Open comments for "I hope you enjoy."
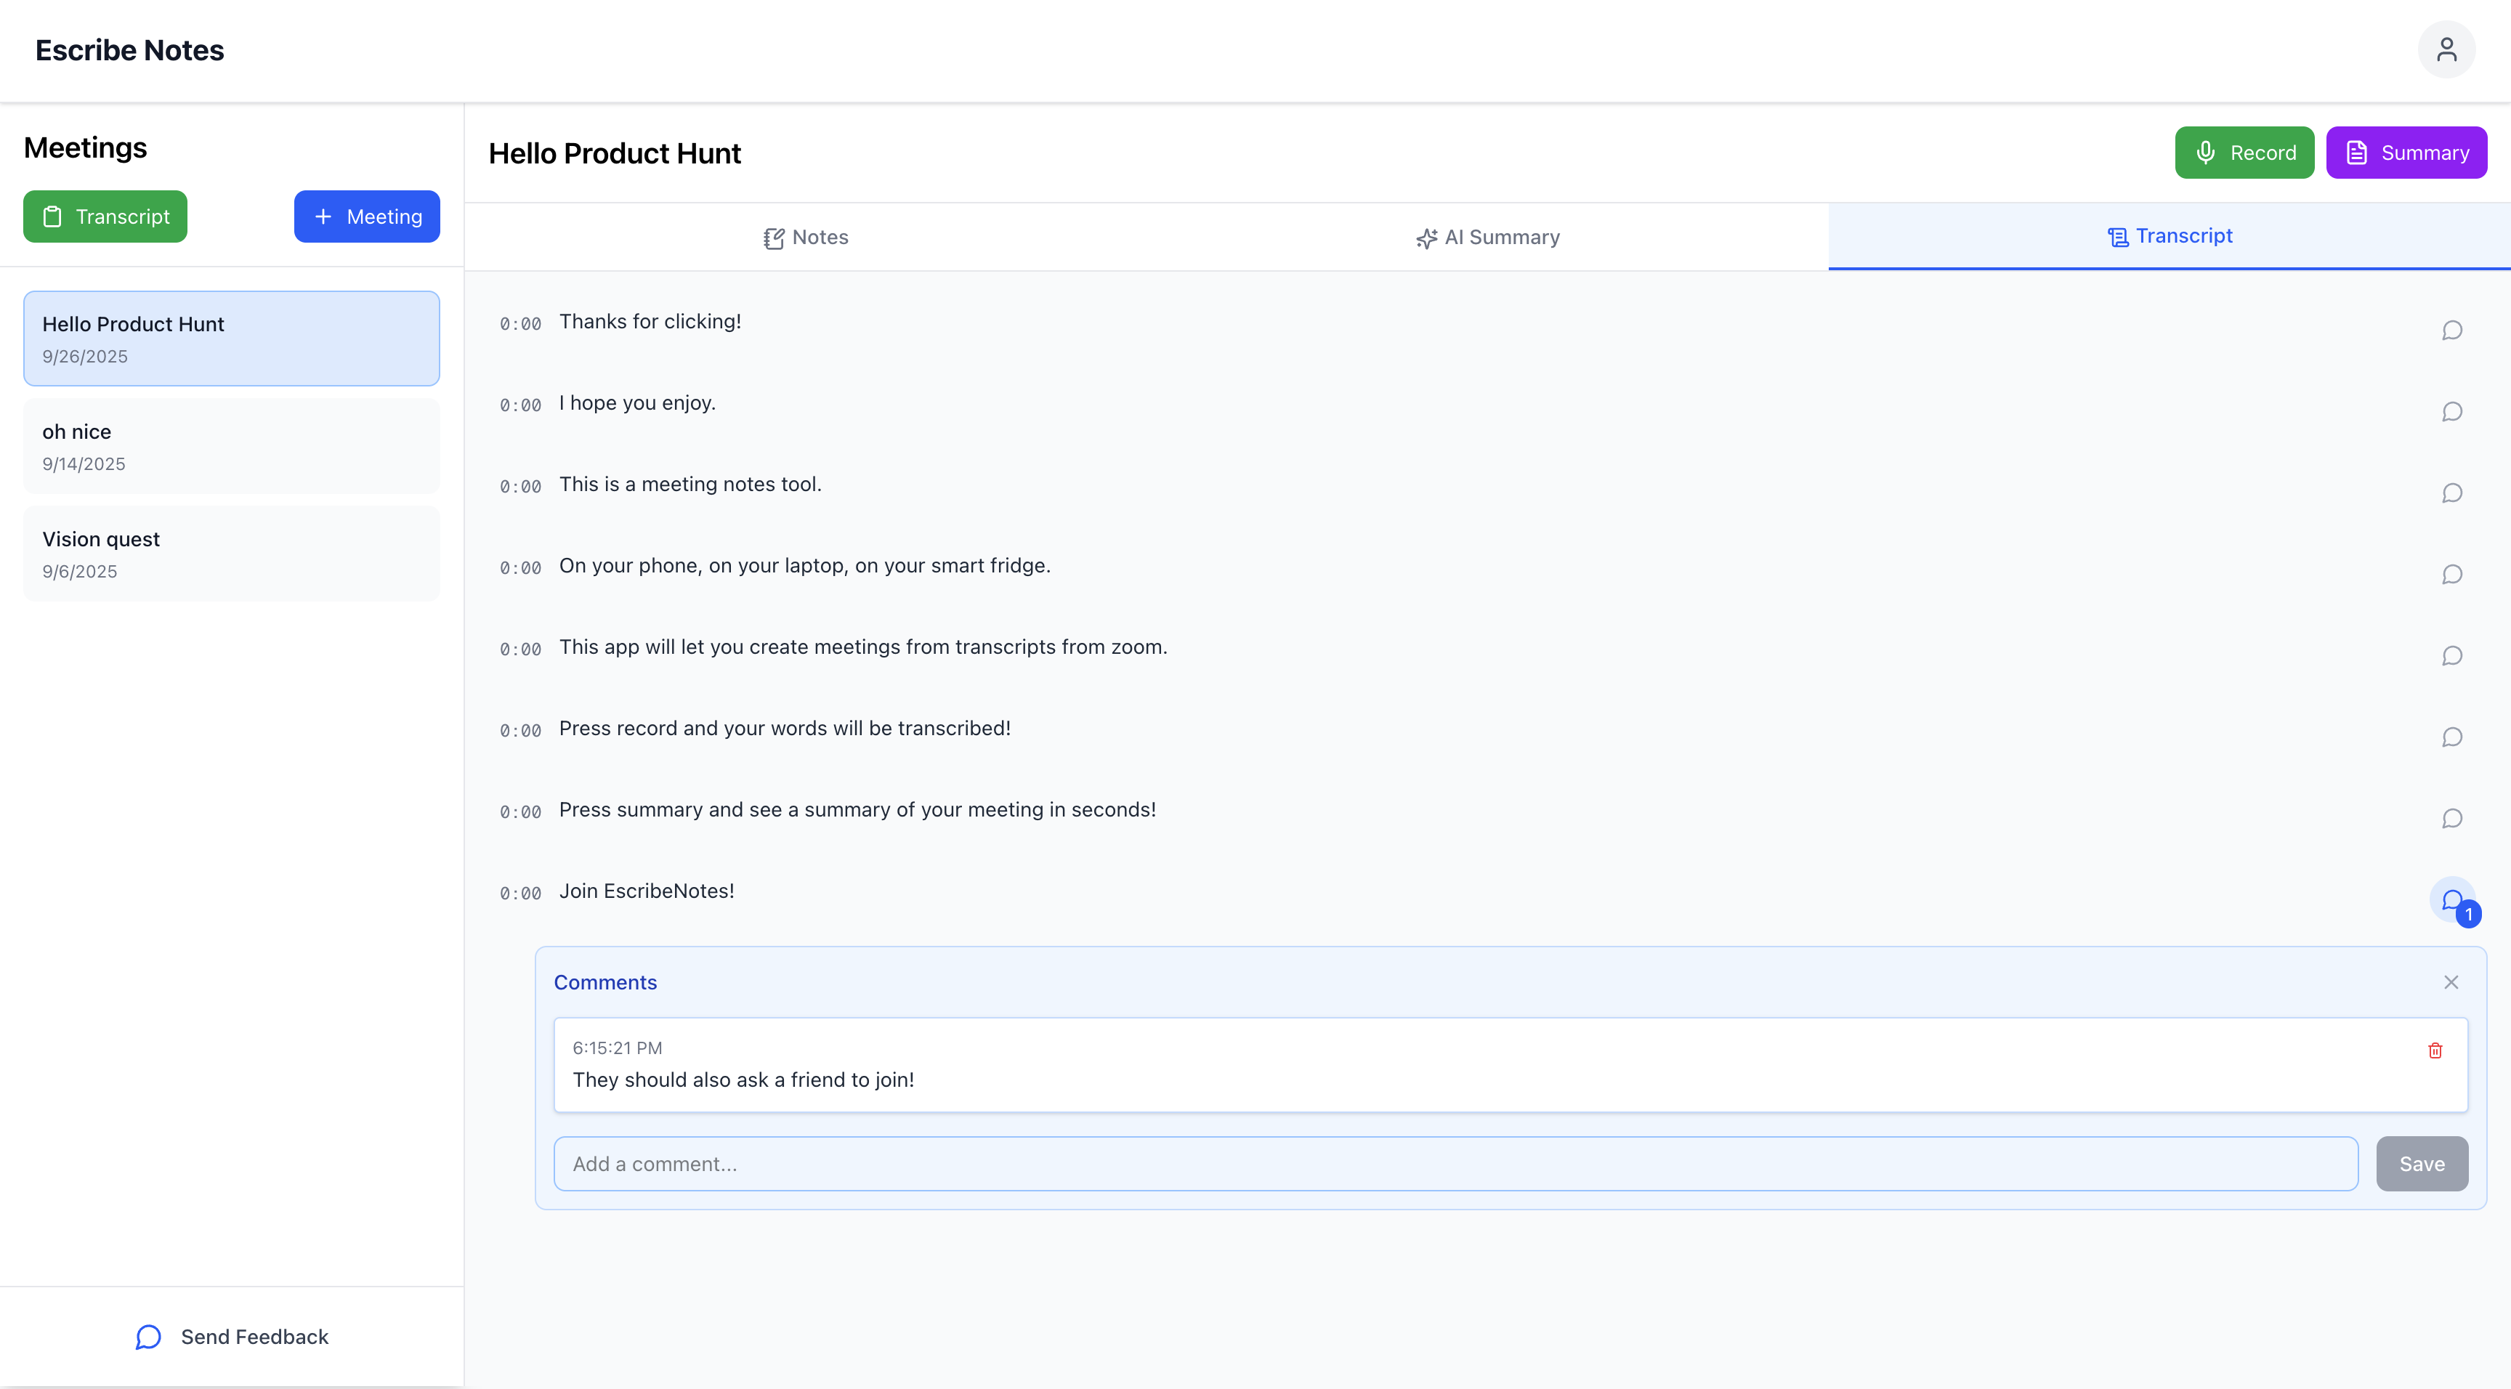 (x=2451, y=411)
